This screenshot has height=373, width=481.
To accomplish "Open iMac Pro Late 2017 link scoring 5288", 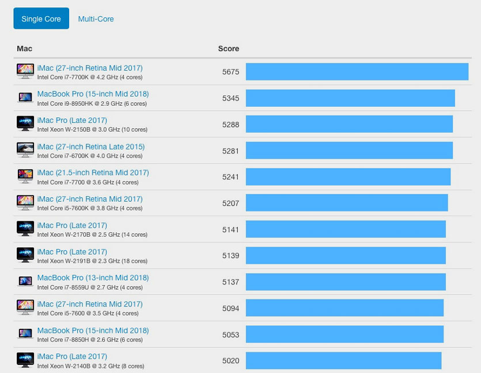I will (72, 120).
